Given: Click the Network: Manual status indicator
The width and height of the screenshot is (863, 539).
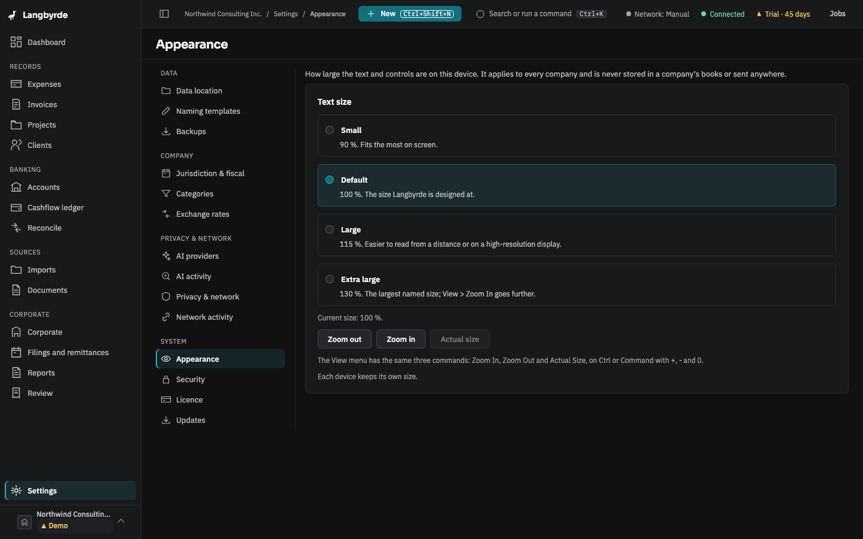Looking at the screenshot, I should click(657, 14).
